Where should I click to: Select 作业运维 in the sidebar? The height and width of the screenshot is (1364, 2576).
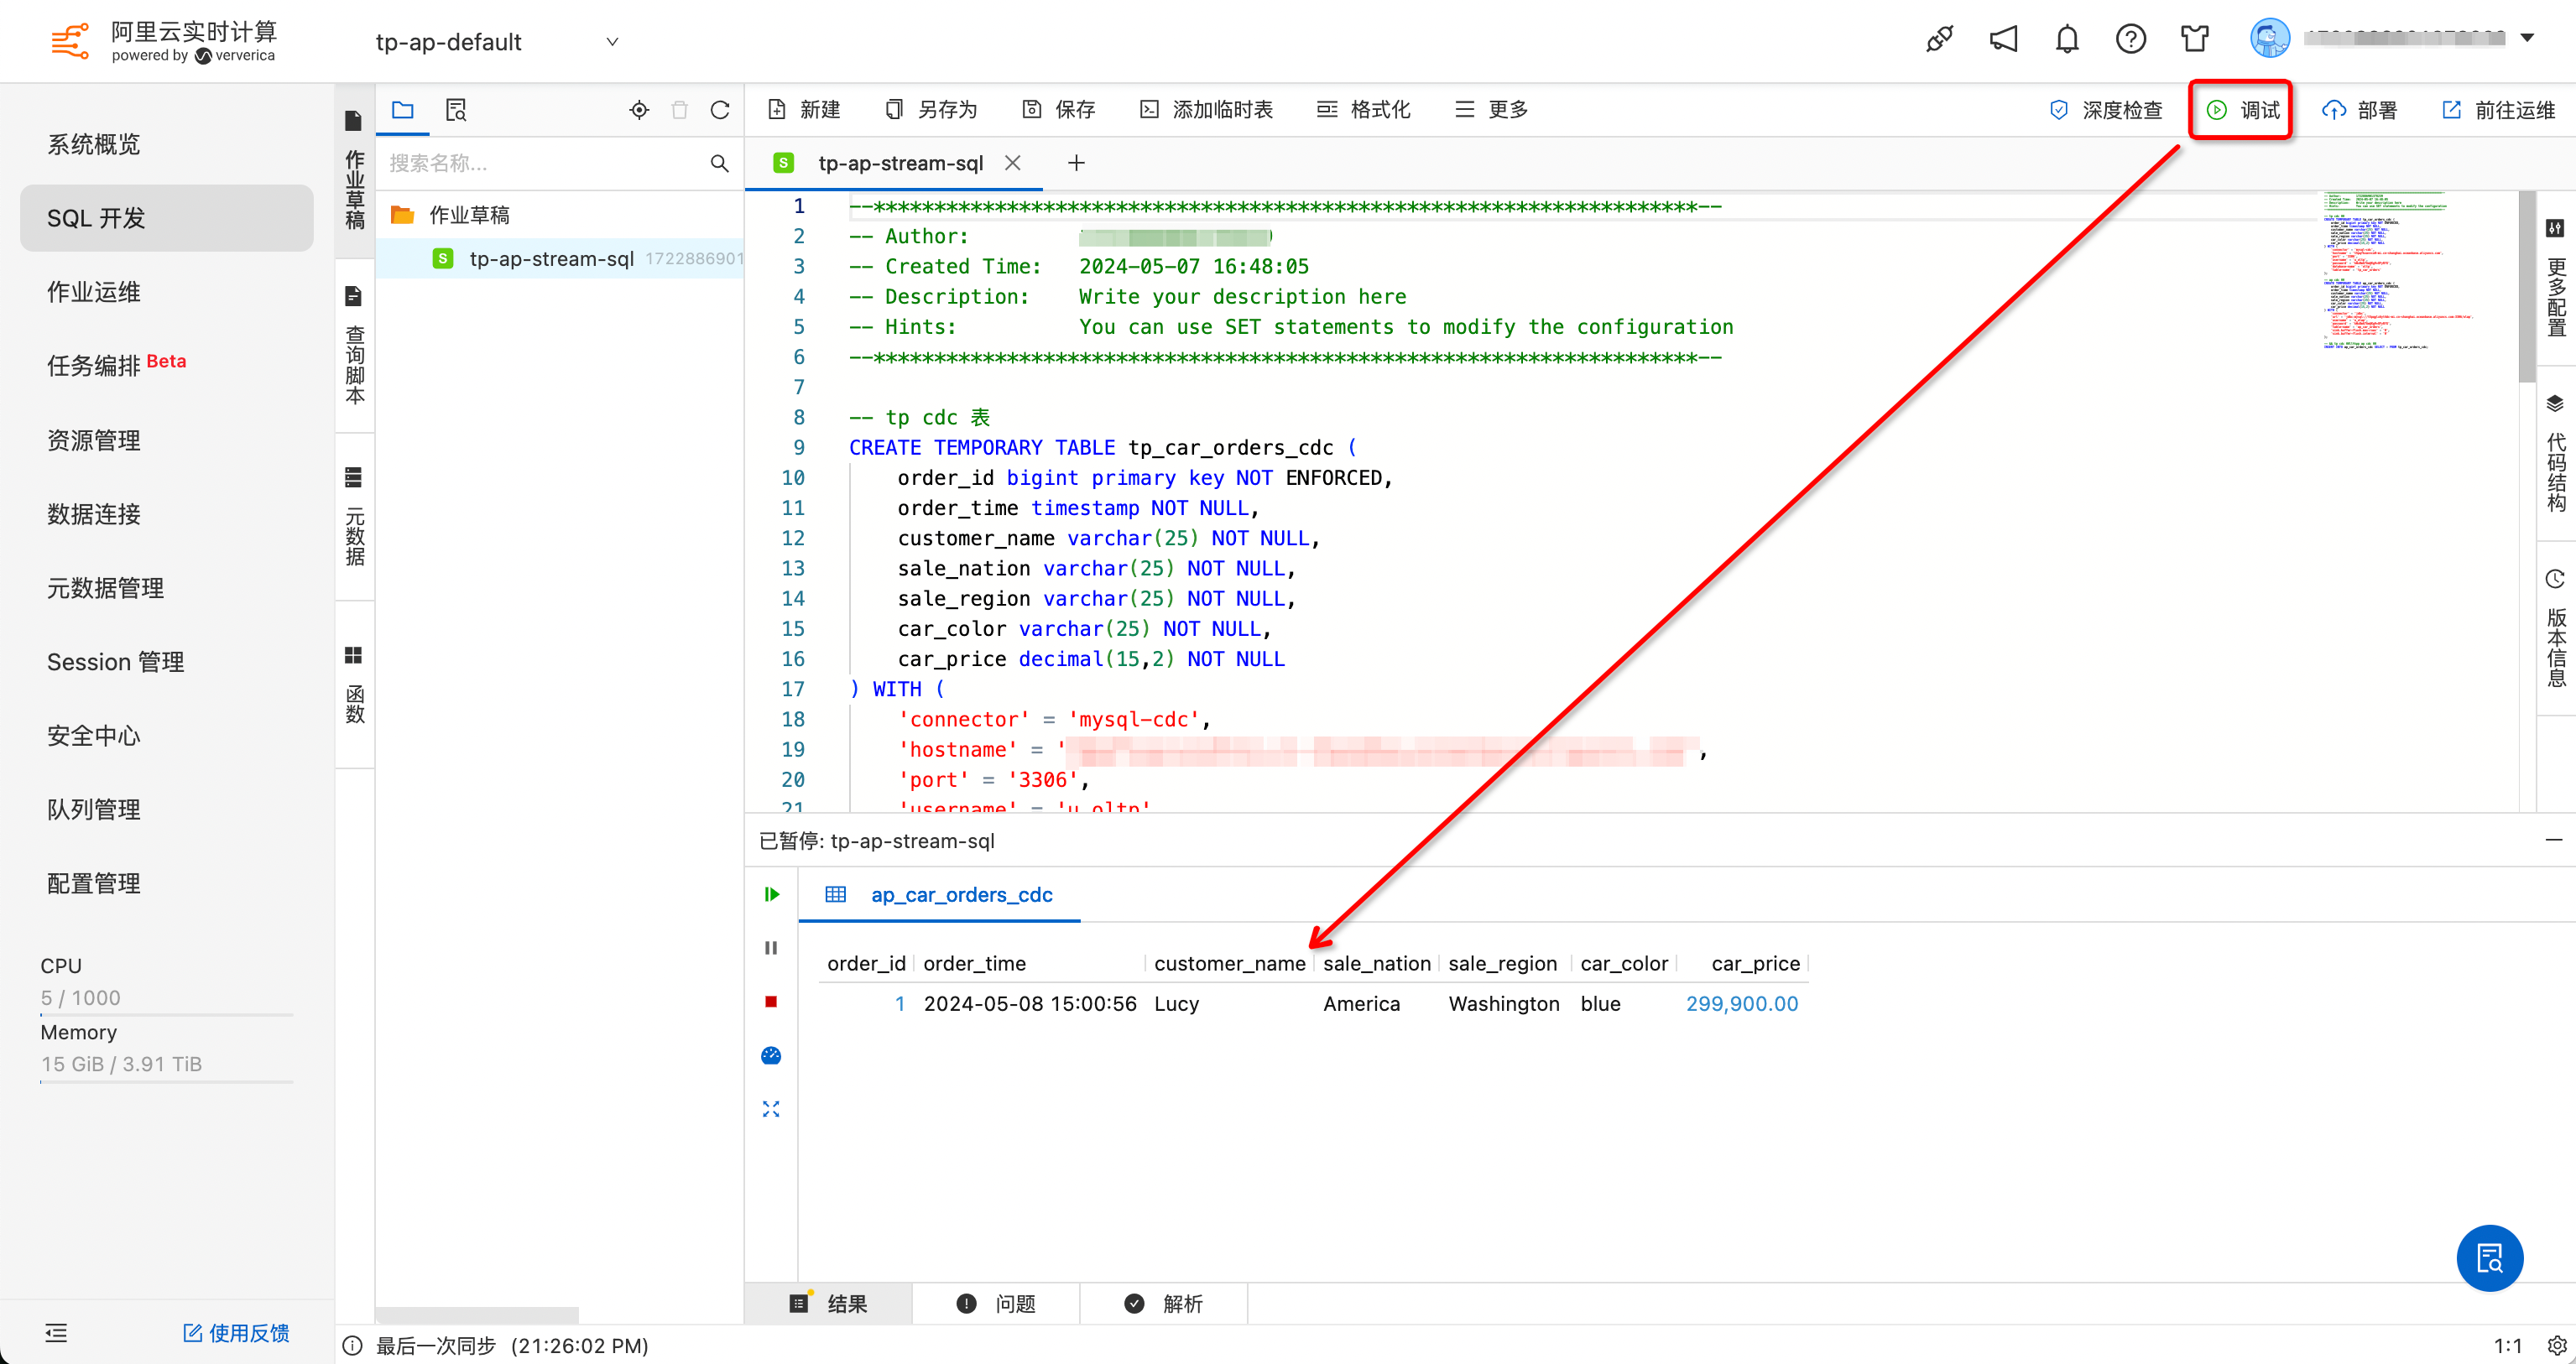click(x=94, y=292)
